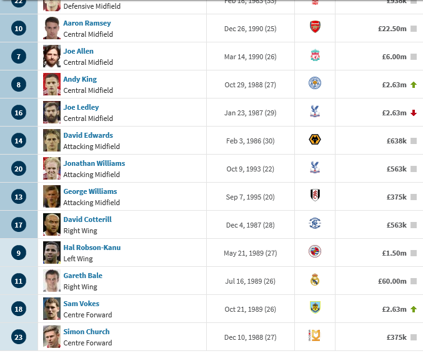Screen dimensions: 423x356
Task: Click shirt number 18 badge
Action: [x=19, y=309]
